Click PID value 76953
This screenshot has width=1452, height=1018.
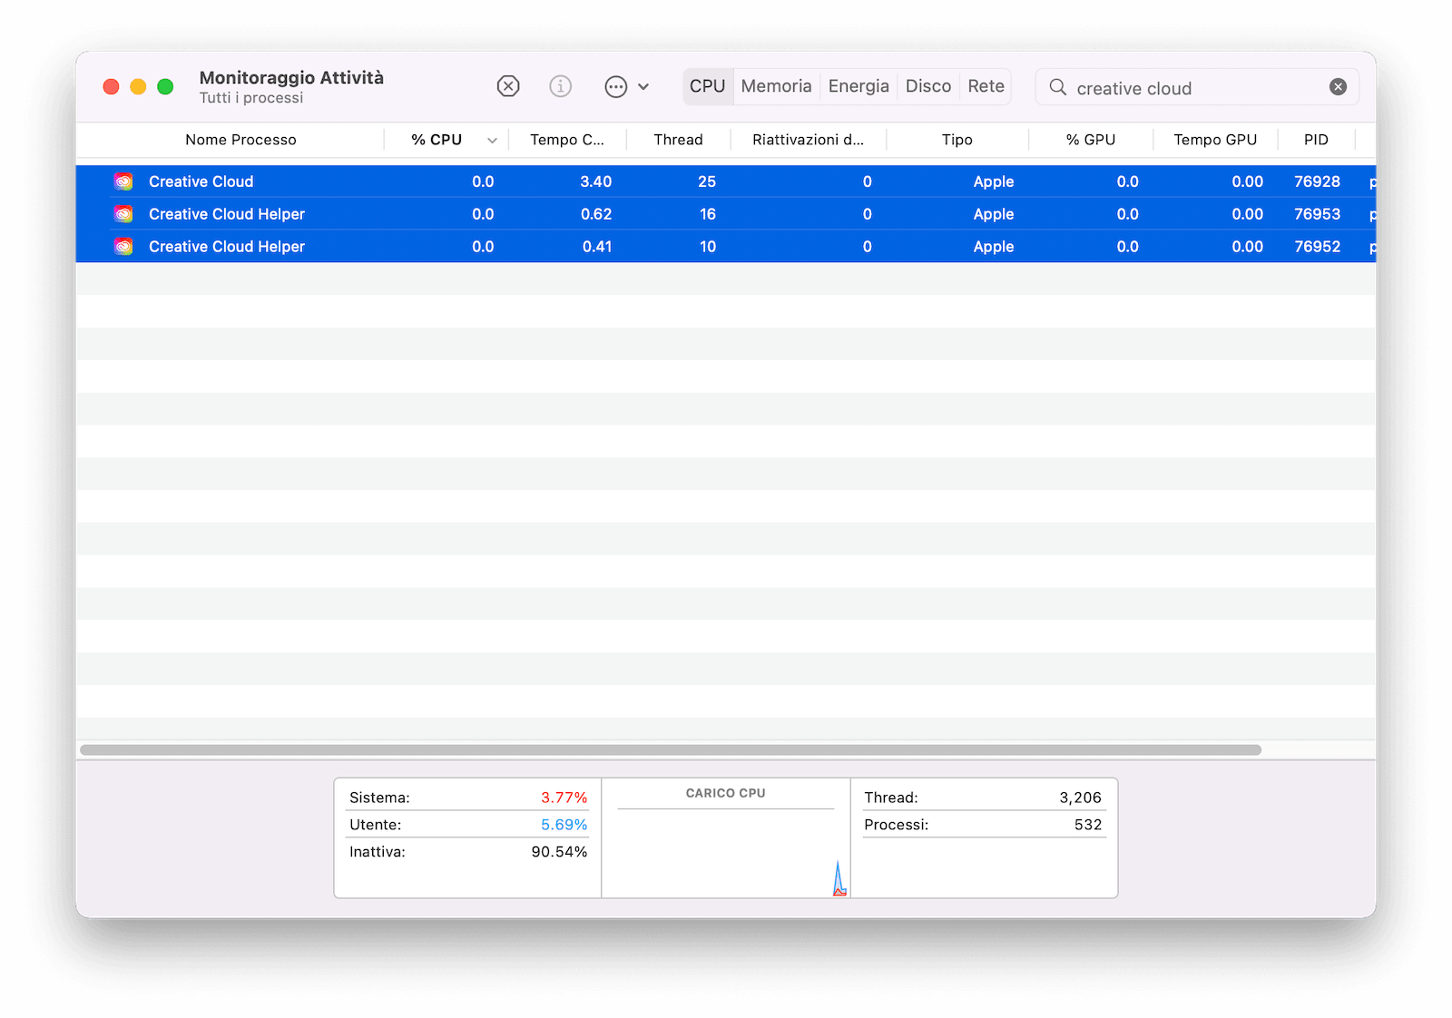click(1317, 214)
